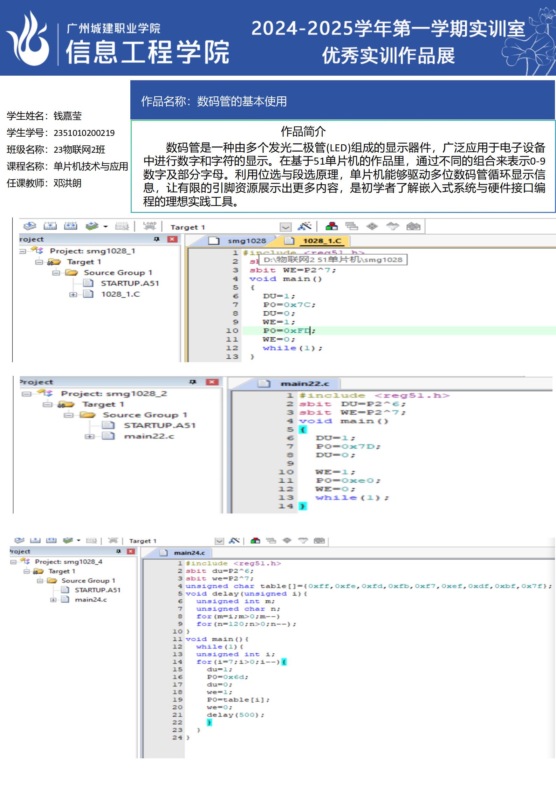Toggle auto-hide pin in smg1028_4 Project panel
The image size is (556, 786).
tap(118, 551)
